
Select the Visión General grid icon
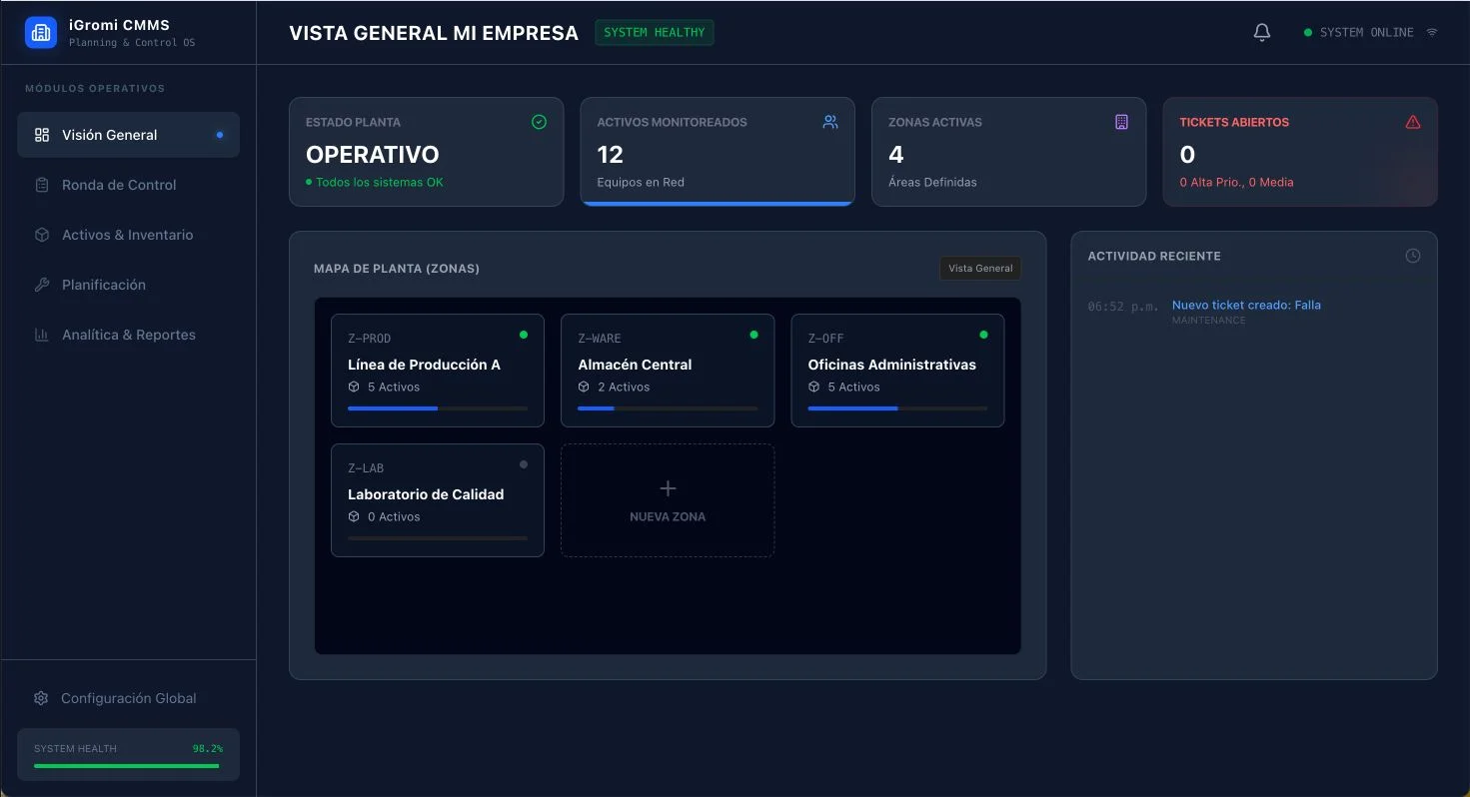pyautogui.click(x=42, y=134)
